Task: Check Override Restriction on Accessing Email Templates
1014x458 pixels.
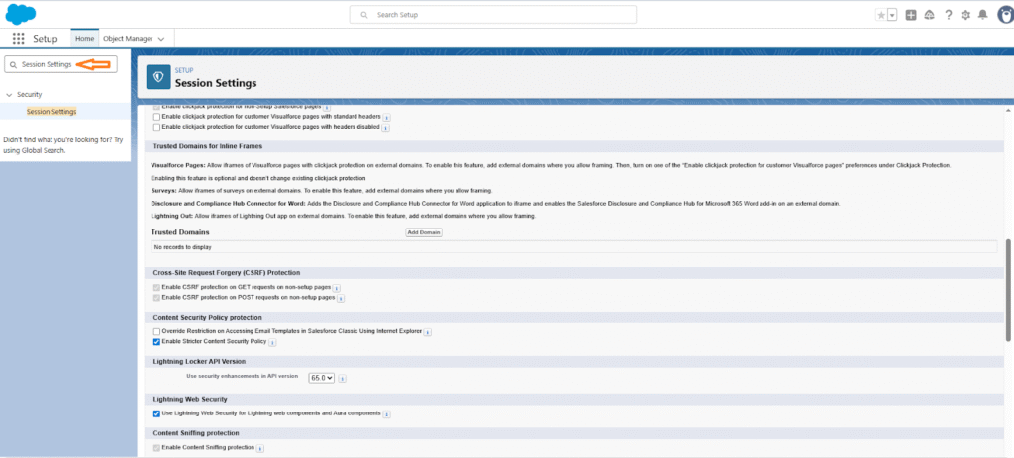Action: coord(156,331)
